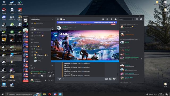Open notification settings bell in channel header
The width and height of the screenshot is (170, 96).
click(107, 19)
